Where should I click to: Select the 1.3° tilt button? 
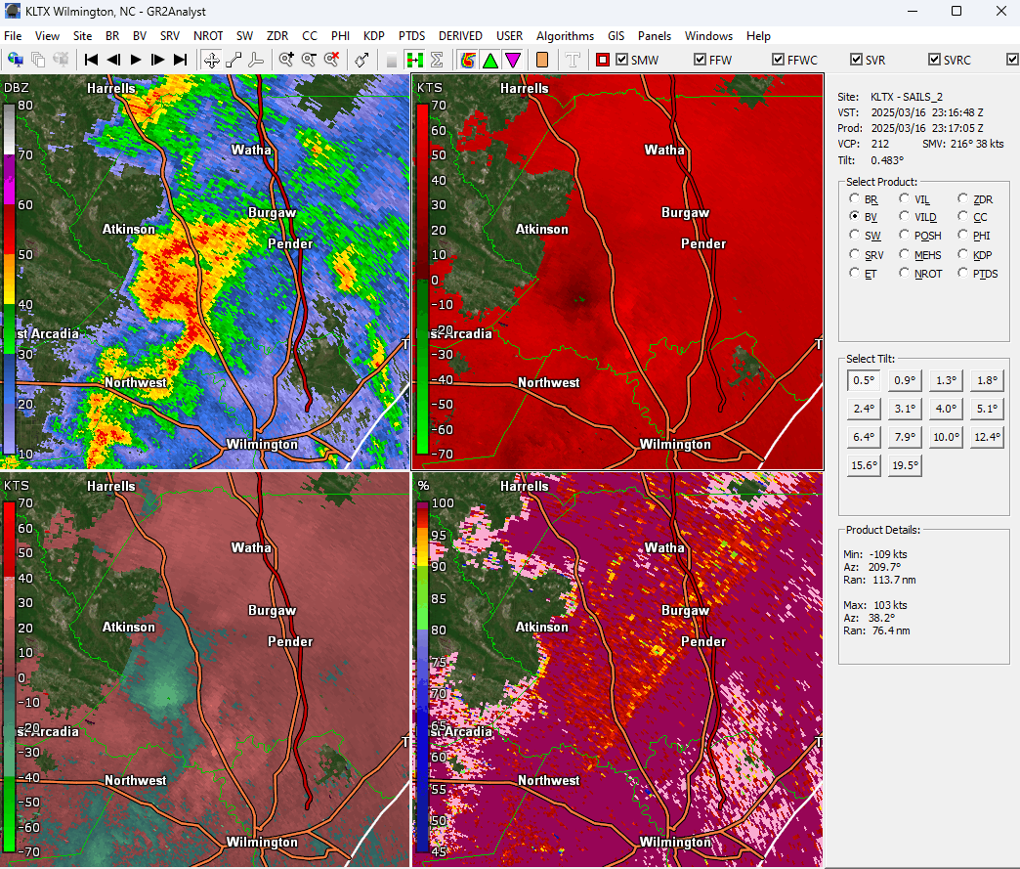[946, 380]
